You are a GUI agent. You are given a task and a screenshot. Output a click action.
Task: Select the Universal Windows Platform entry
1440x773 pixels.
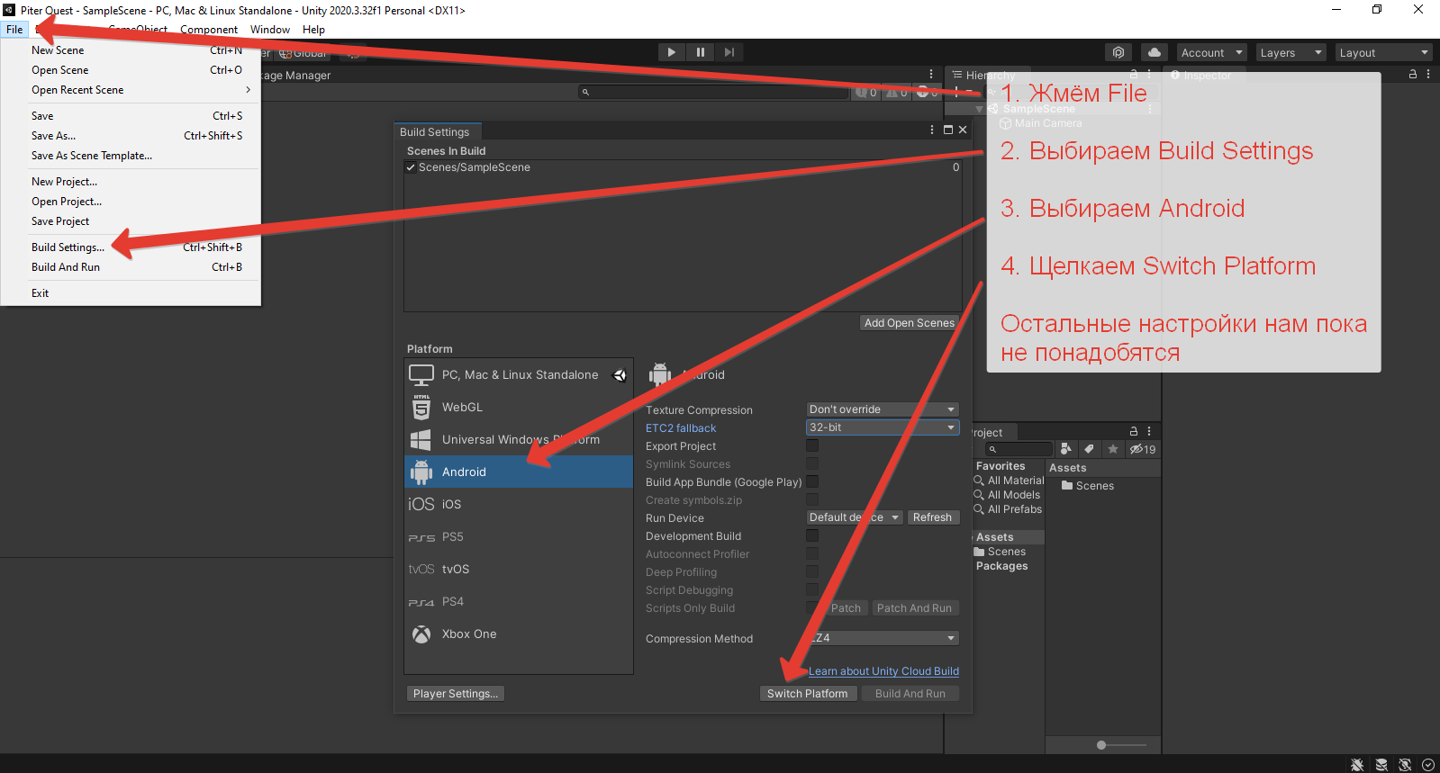pyautogui.click(x=519, y=439)
